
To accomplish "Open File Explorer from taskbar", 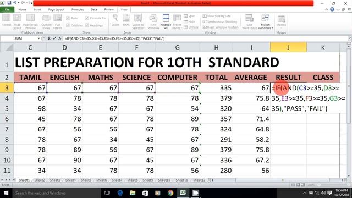I will (x=133, y=193).
